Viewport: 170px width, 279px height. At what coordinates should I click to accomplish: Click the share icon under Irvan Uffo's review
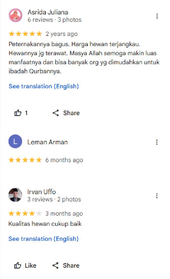[55, 265]
